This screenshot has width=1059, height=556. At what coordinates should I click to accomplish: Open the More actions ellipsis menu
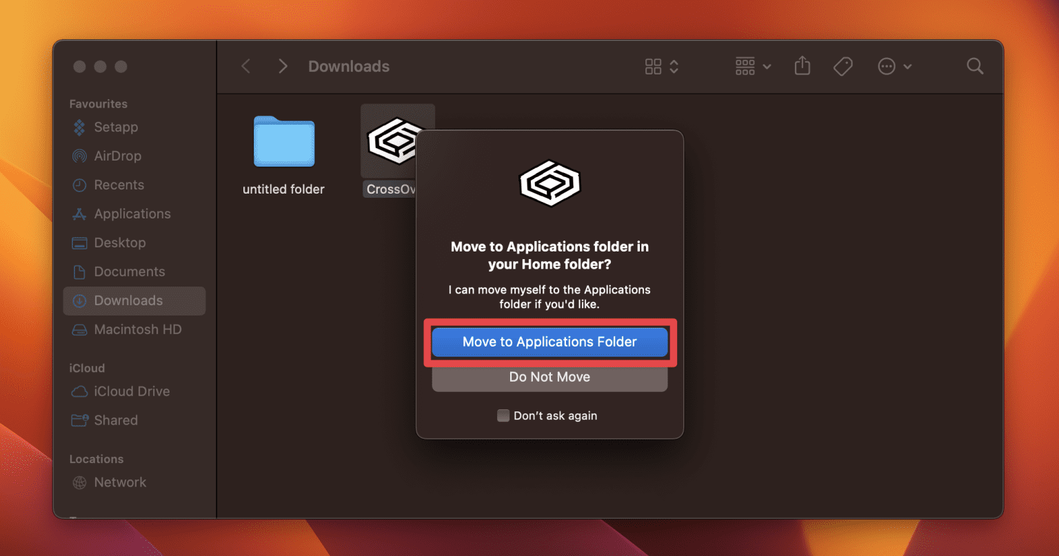click(x=894, y=66)
